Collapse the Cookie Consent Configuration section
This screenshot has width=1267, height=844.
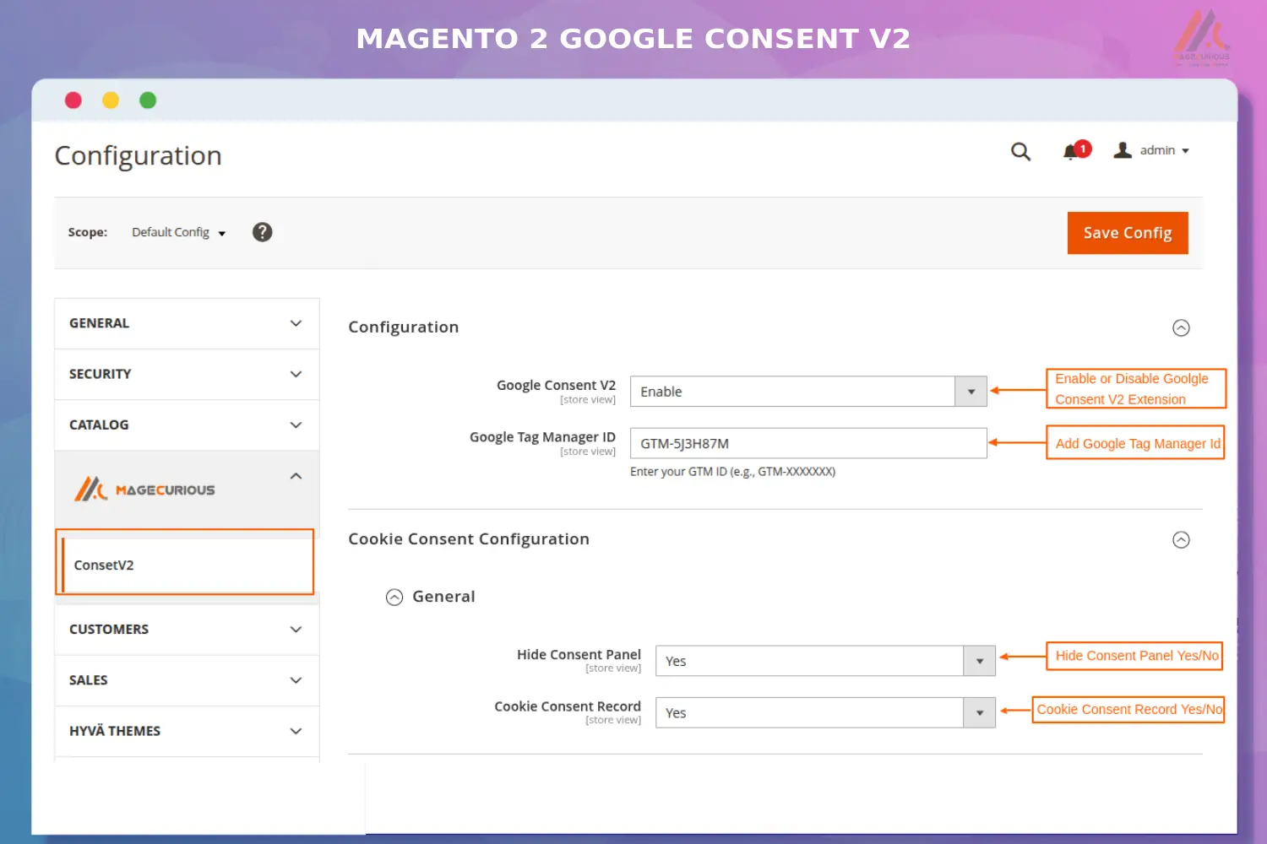(1182, 539)
